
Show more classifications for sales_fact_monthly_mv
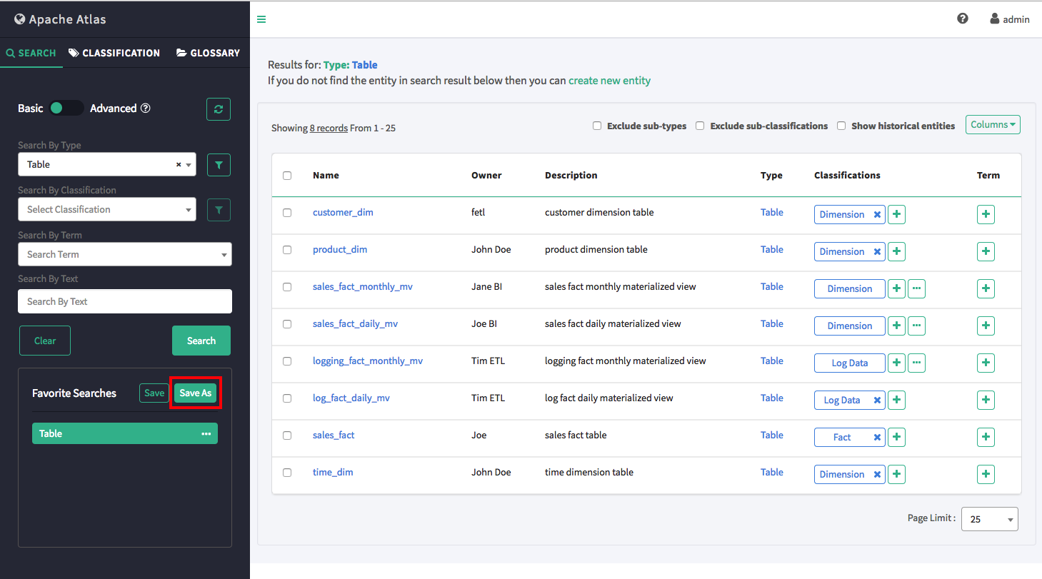pos(917,288)
